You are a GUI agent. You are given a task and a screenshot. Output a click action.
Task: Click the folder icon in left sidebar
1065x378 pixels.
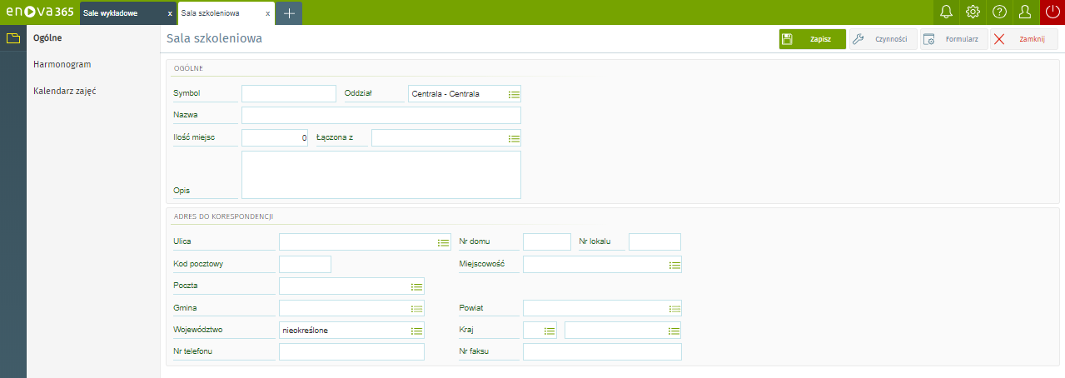click(x=13, y=38)
